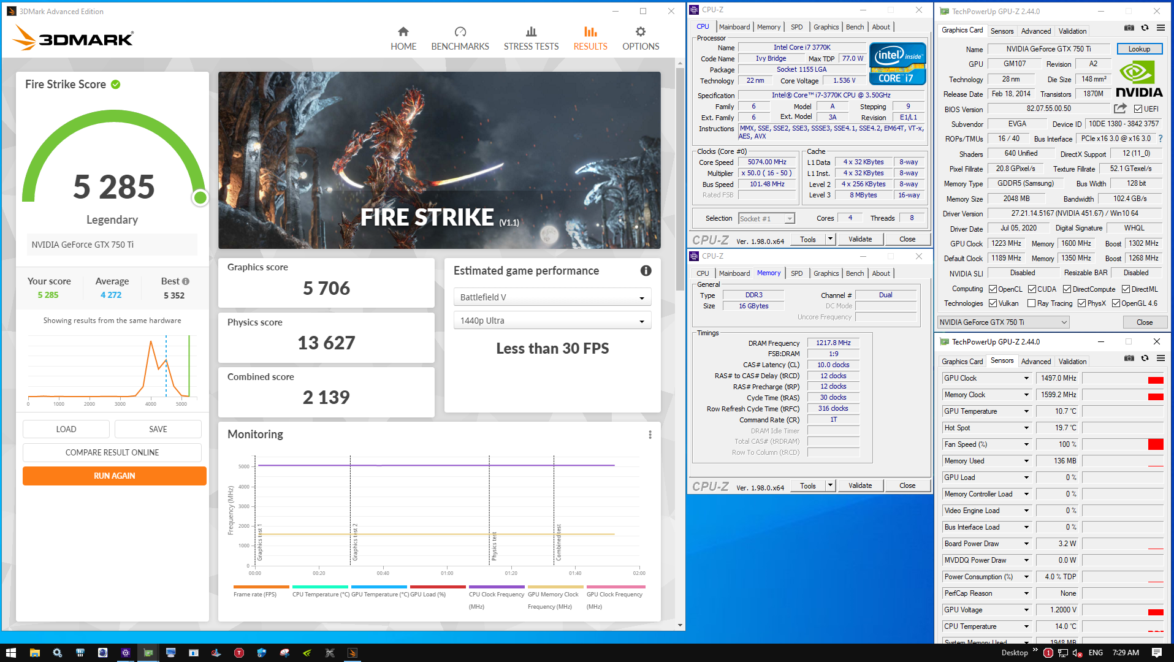1174x662 pixels.
Task: Open the Monitoring three-dot menu
Action: 650,435
